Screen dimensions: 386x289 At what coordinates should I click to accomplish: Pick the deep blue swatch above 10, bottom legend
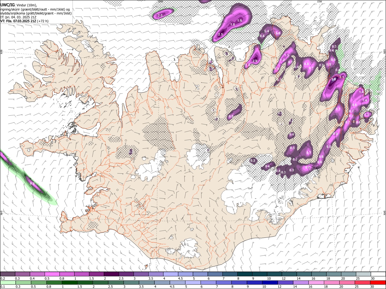coord(270,282)
